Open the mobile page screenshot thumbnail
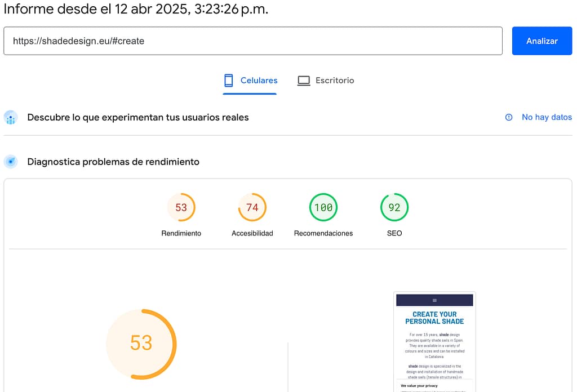This screenshot has height=392, width=577. 434,341
